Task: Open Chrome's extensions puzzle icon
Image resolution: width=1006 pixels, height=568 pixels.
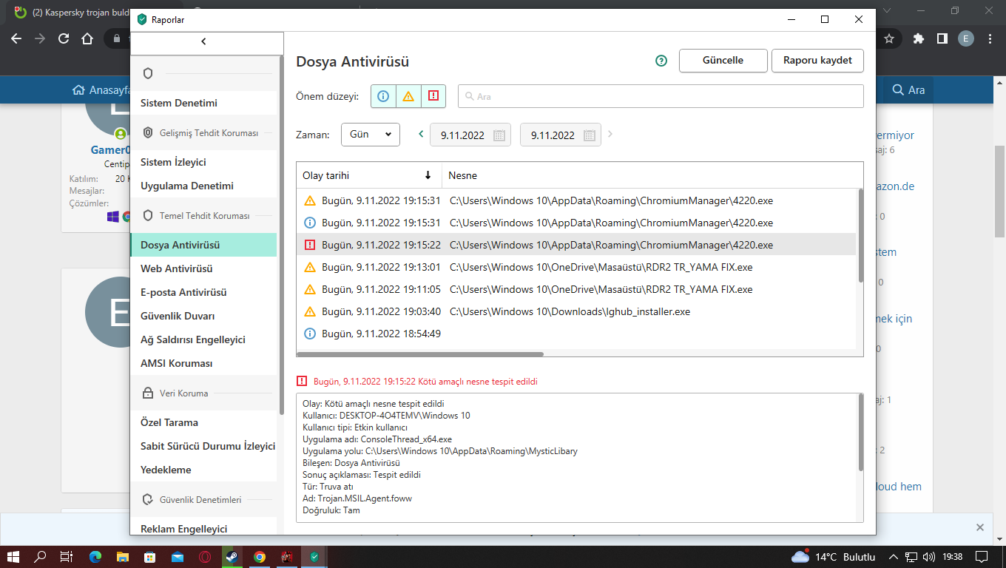Action: click(x=919, y=38)
